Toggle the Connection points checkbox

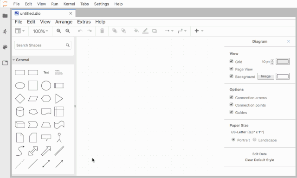coord(231,105)
